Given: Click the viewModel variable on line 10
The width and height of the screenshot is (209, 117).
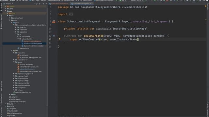Looking at the screenshot, I should (103, 29).
